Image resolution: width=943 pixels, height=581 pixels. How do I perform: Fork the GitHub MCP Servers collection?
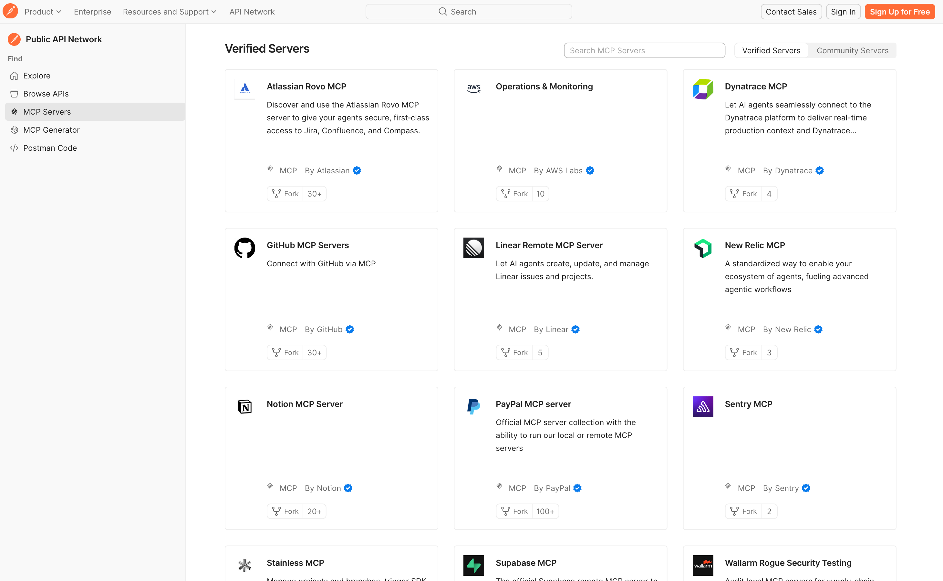(285, 352)
